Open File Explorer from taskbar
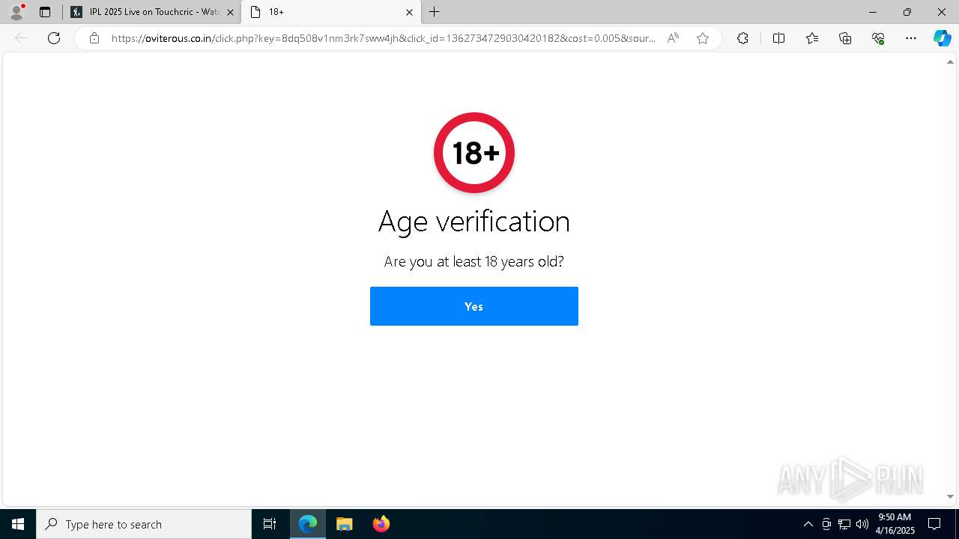 coord(344,524)
